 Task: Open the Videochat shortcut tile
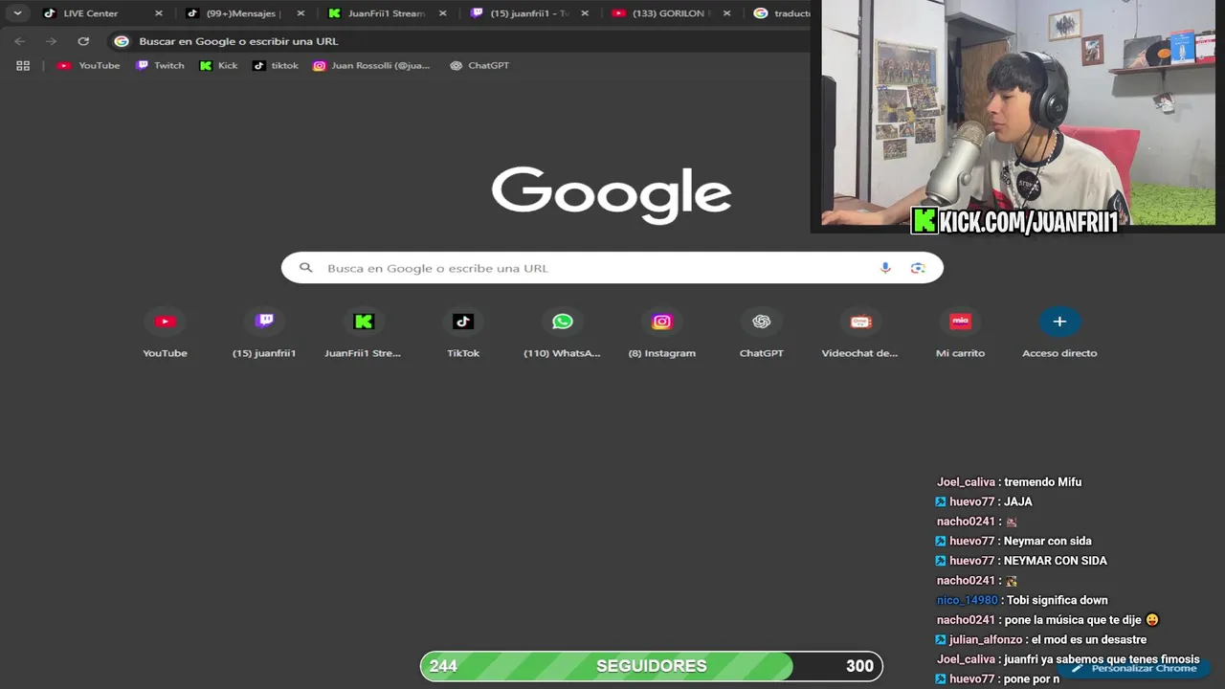[860, 332]
